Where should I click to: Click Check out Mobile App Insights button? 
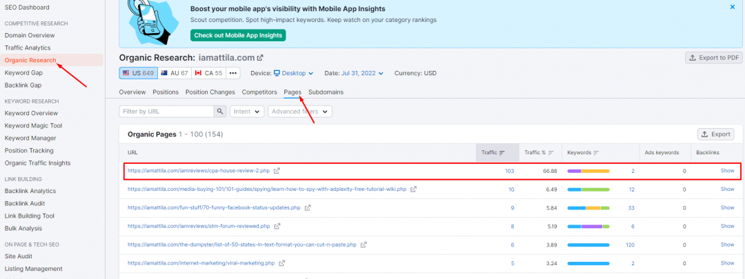(237, 35)
